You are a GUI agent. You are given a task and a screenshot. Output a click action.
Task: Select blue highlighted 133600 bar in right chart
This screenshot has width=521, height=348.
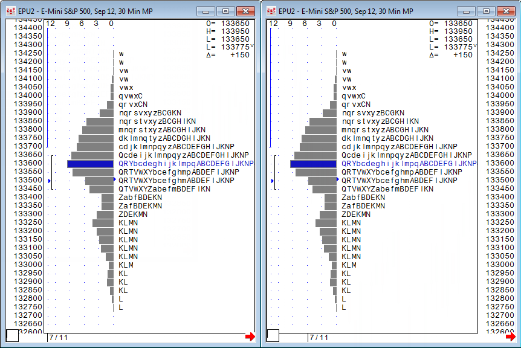point(314,164)
